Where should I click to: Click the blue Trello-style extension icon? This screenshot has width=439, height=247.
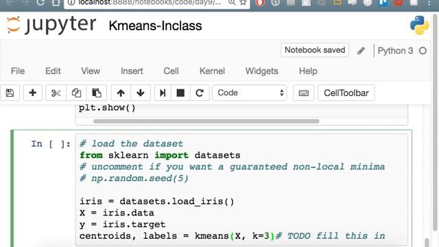[x=383, y=3]
